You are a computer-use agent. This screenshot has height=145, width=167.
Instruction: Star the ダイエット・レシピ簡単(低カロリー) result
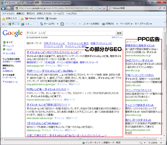click(x=69, y=105)
